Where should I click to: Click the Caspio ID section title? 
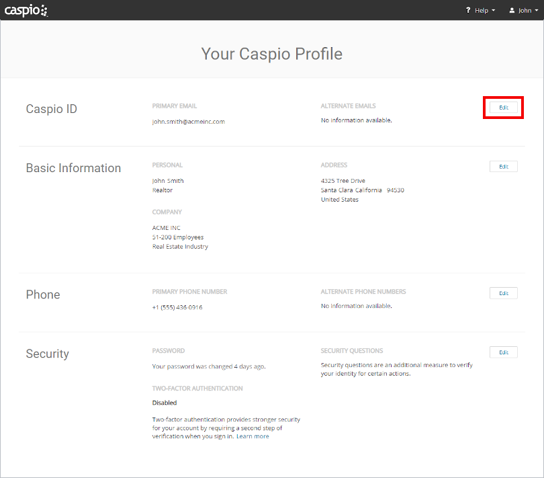pyautogui.click(x=51, y=109)
